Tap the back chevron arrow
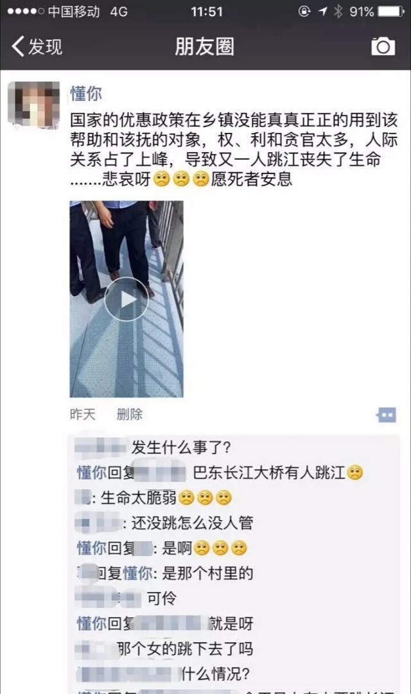This screenshot has width=411, height=694. coord(18,46)
